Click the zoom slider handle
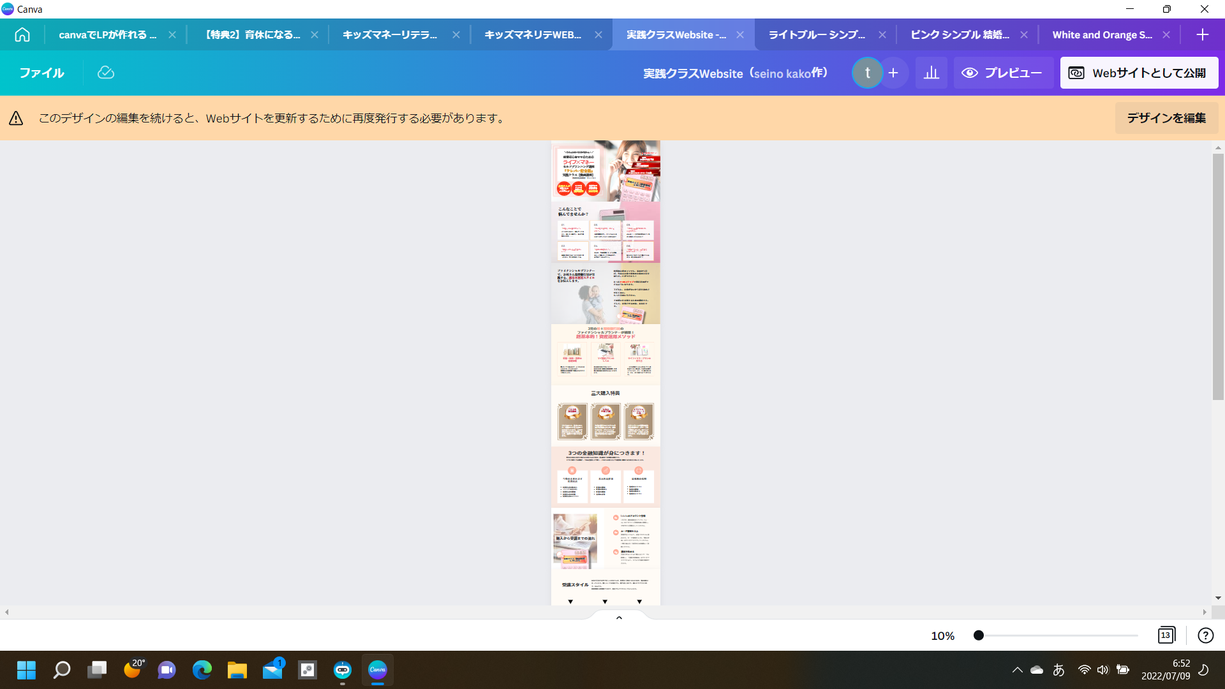Screen dimensions: 1225x689 pos(979,635)
